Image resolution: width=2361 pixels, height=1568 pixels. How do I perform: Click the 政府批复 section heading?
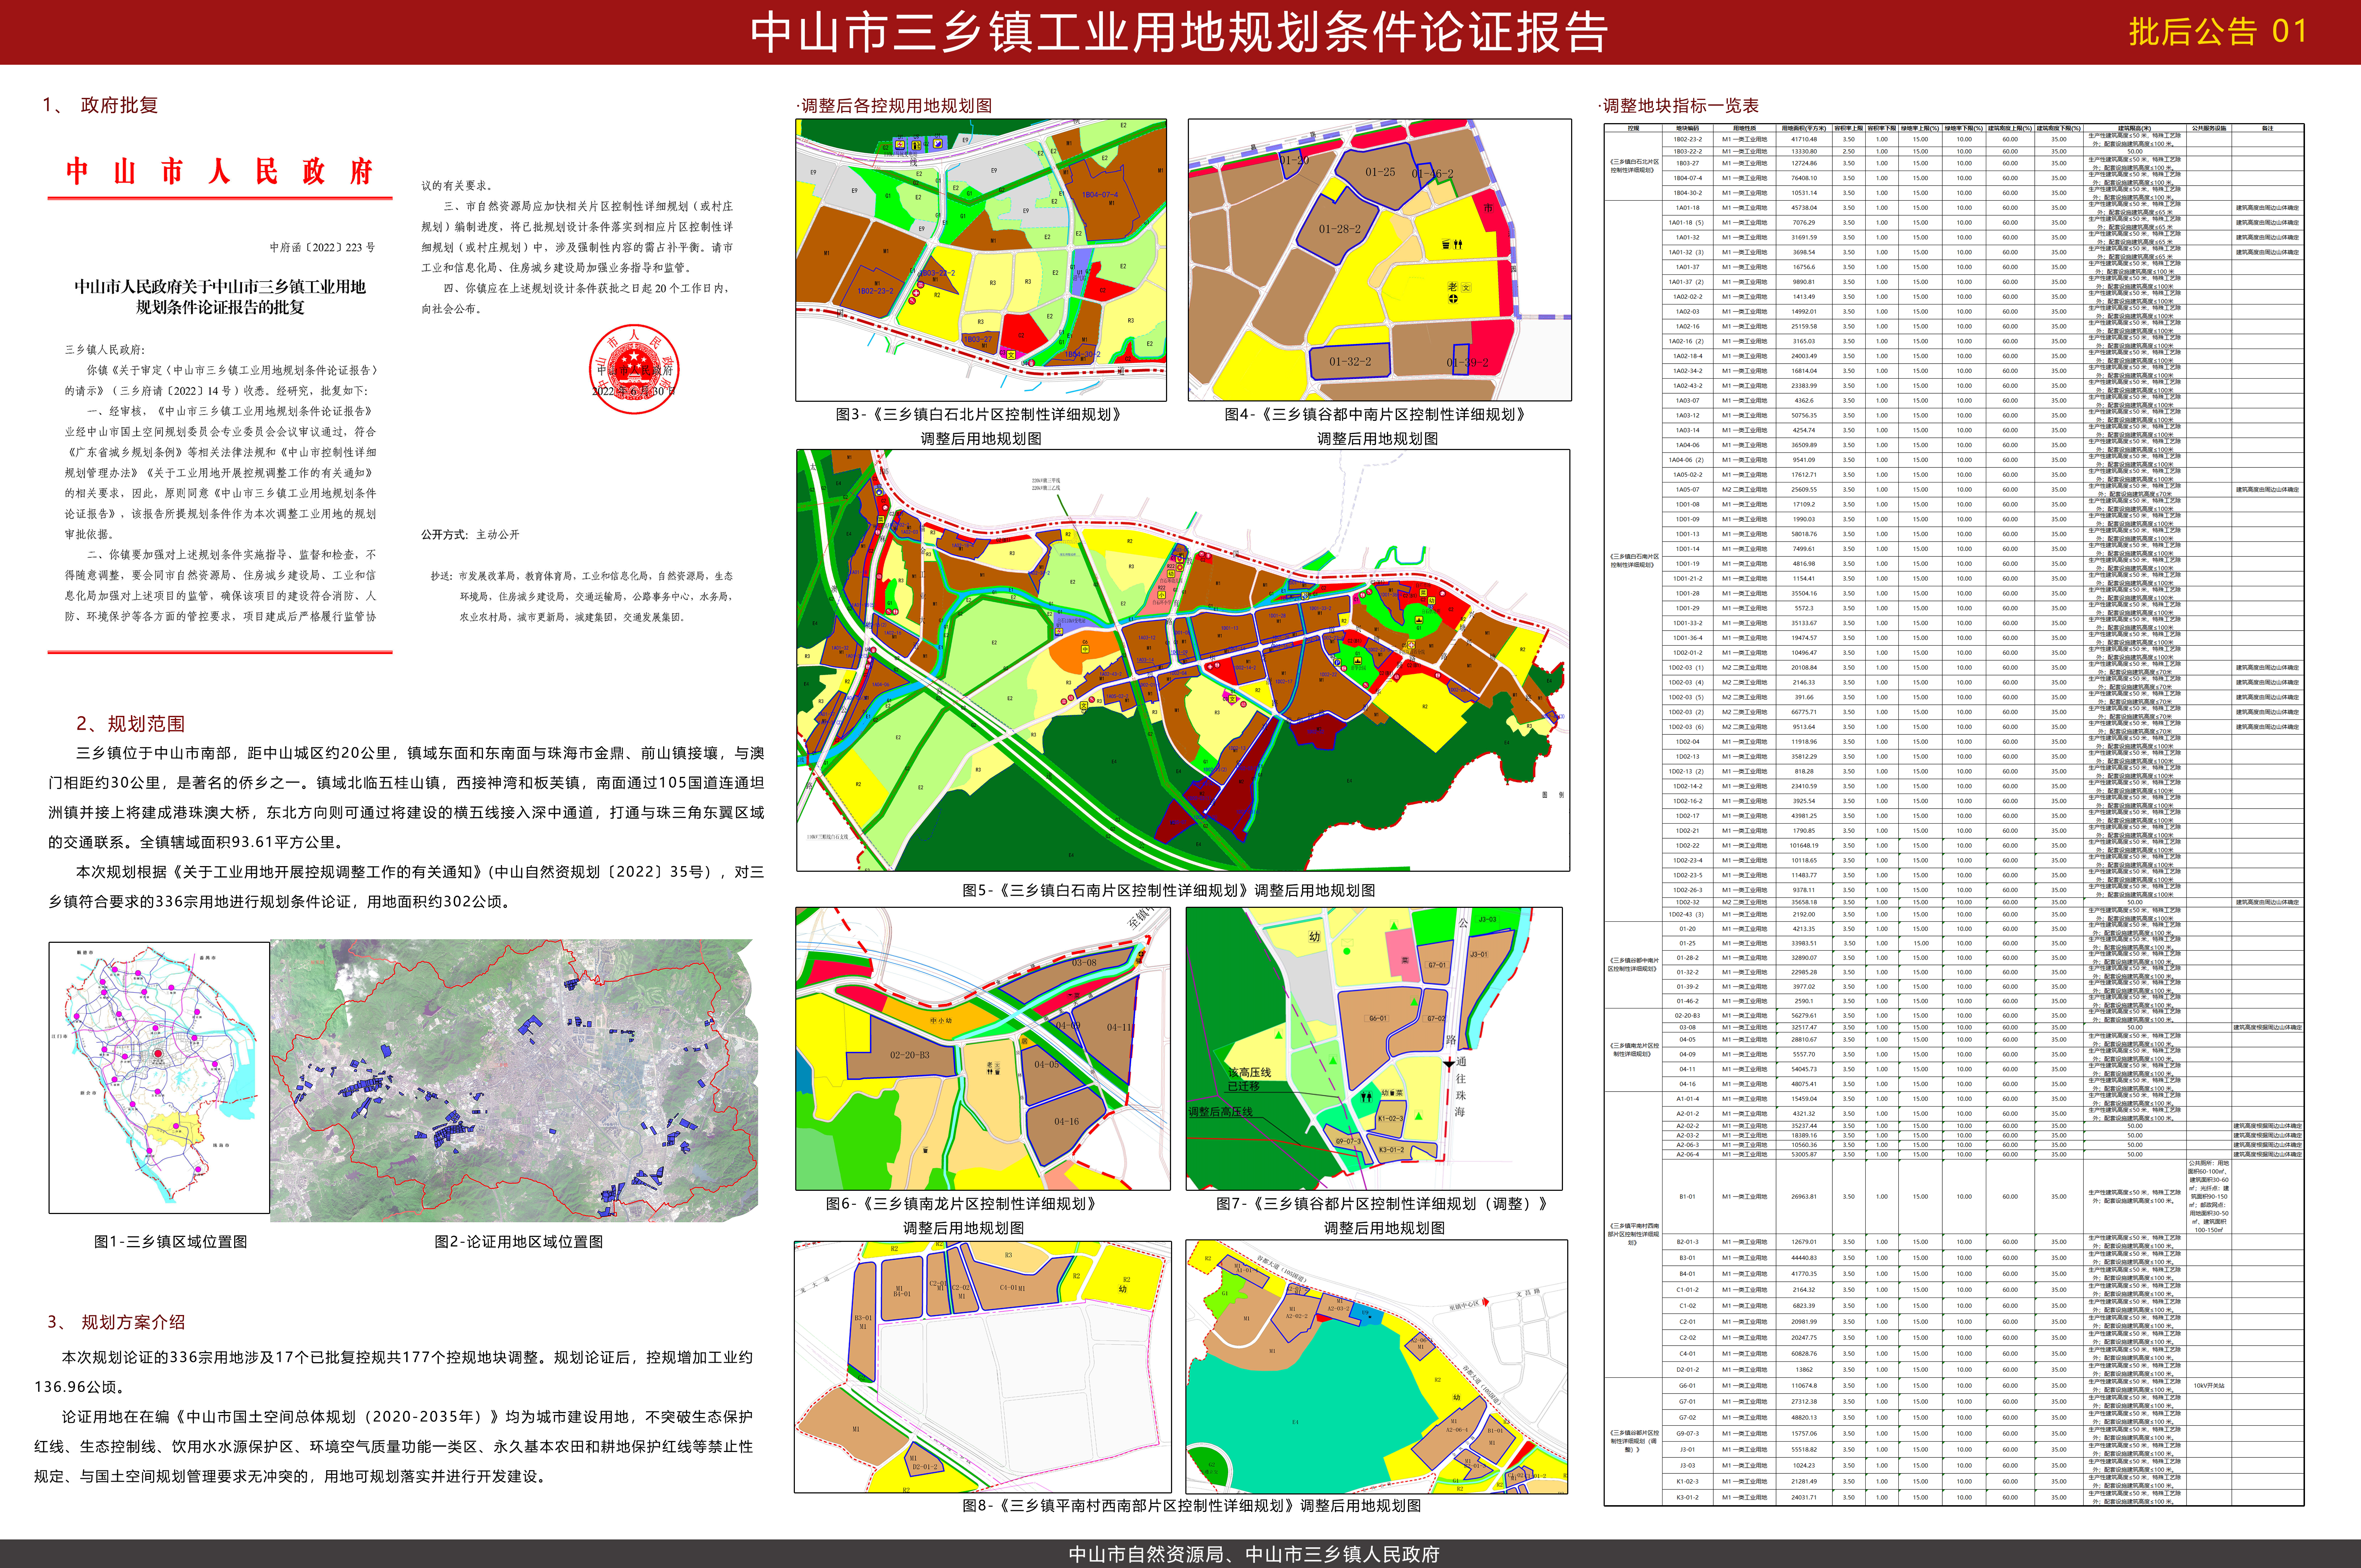(x=118, y=105)
